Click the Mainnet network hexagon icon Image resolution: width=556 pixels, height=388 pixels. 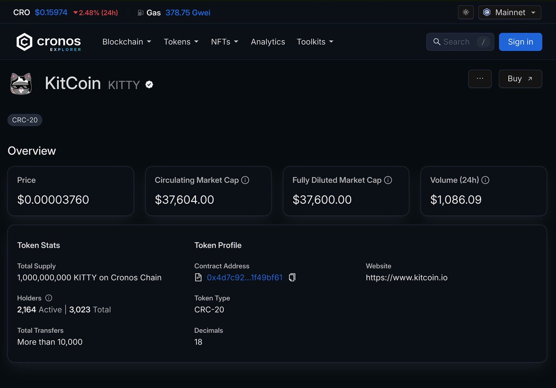coord(486,13)
